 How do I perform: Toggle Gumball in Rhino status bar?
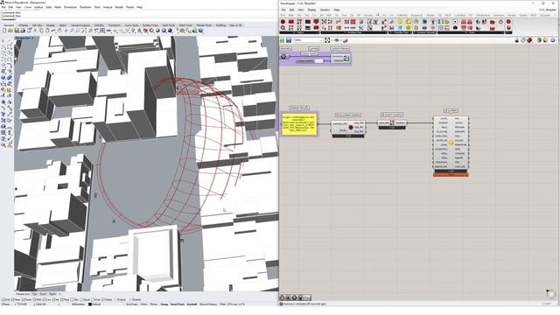pyautogui.click(x=192, y=304)
